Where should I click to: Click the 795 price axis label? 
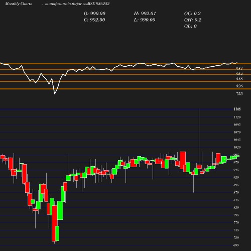click(236, 215)
